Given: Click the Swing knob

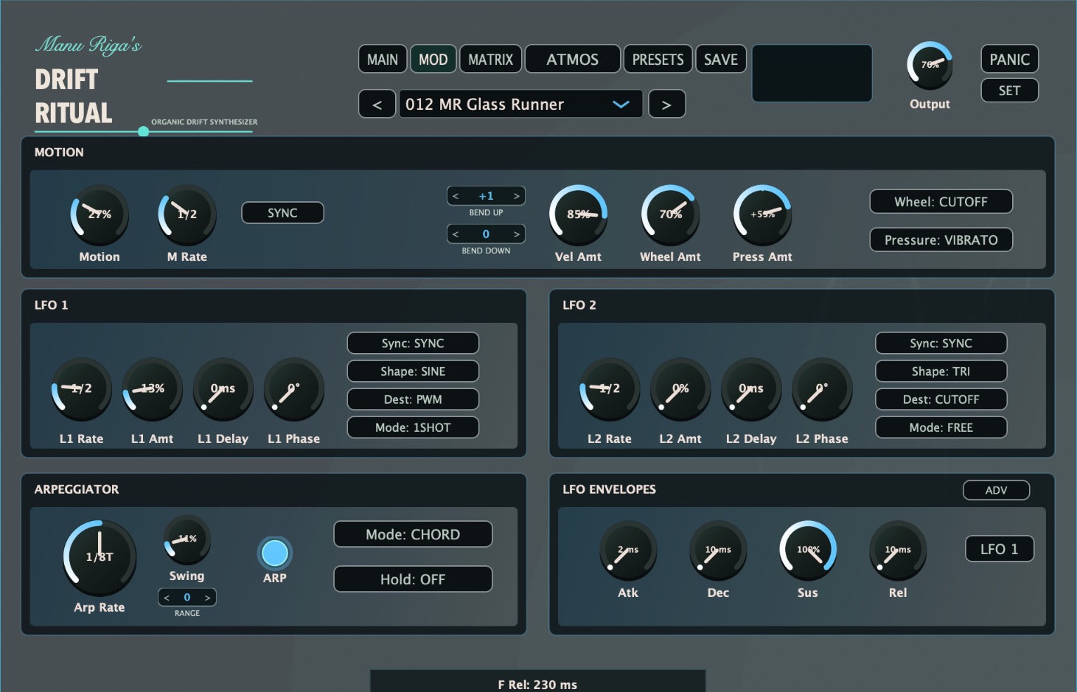Looking at the screenshot, I should tap(187, 540).
